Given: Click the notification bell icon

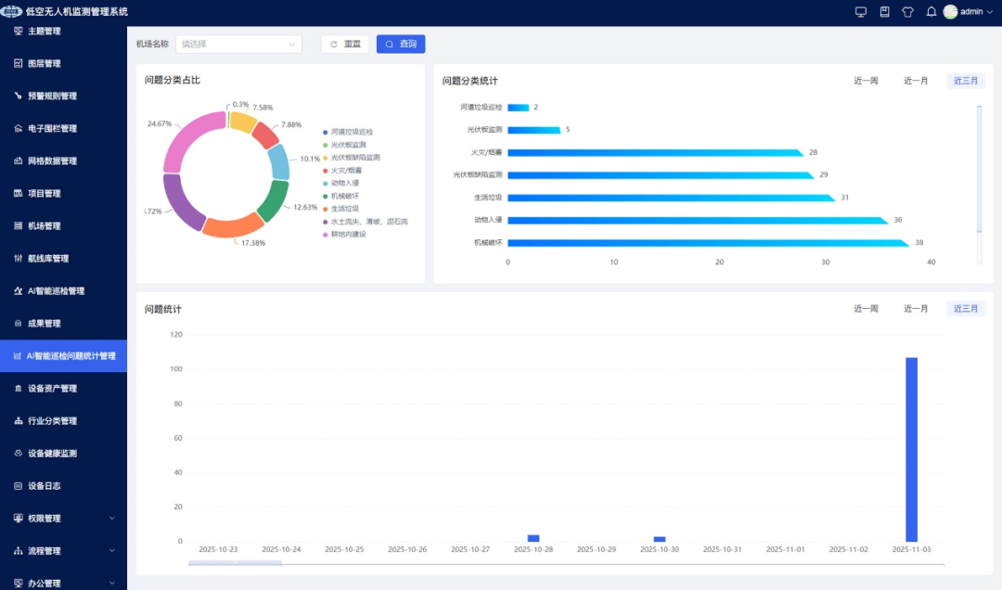Looking at the screenshot, I should coord(931,12).
